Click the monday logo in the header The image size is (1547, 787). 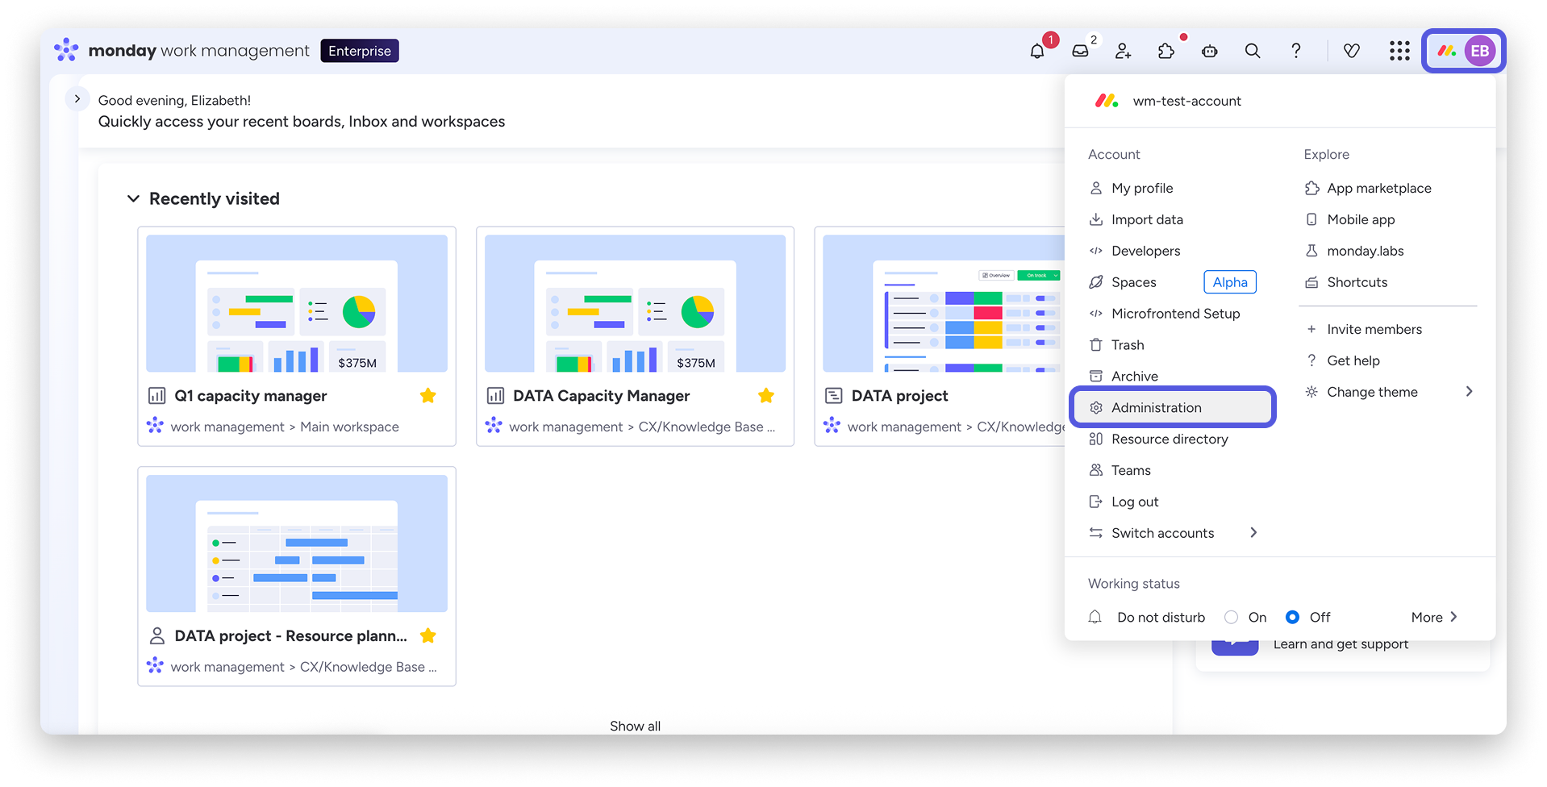66,50
